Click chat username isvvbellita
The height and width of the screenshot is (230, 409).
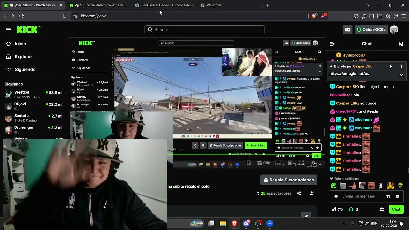tap(339, 95)
